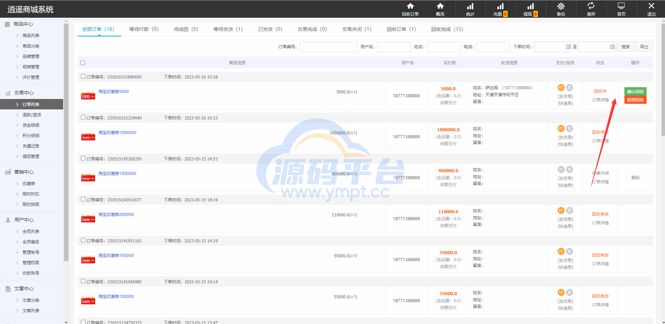Check order 230515141456985 checkbox

tap(83, 281)
